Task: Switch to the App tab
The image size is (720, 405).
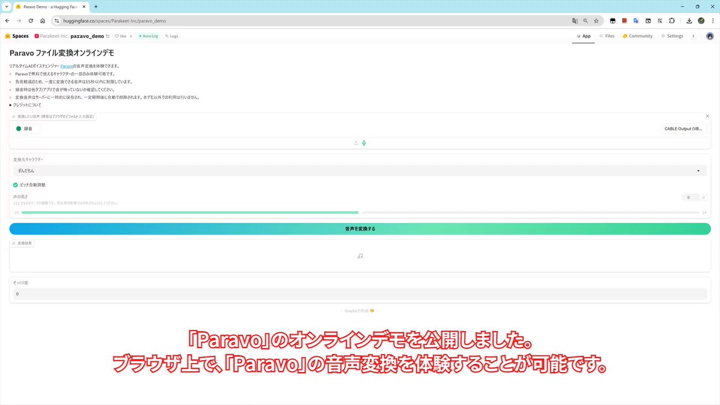Action: tap(583, 36)
